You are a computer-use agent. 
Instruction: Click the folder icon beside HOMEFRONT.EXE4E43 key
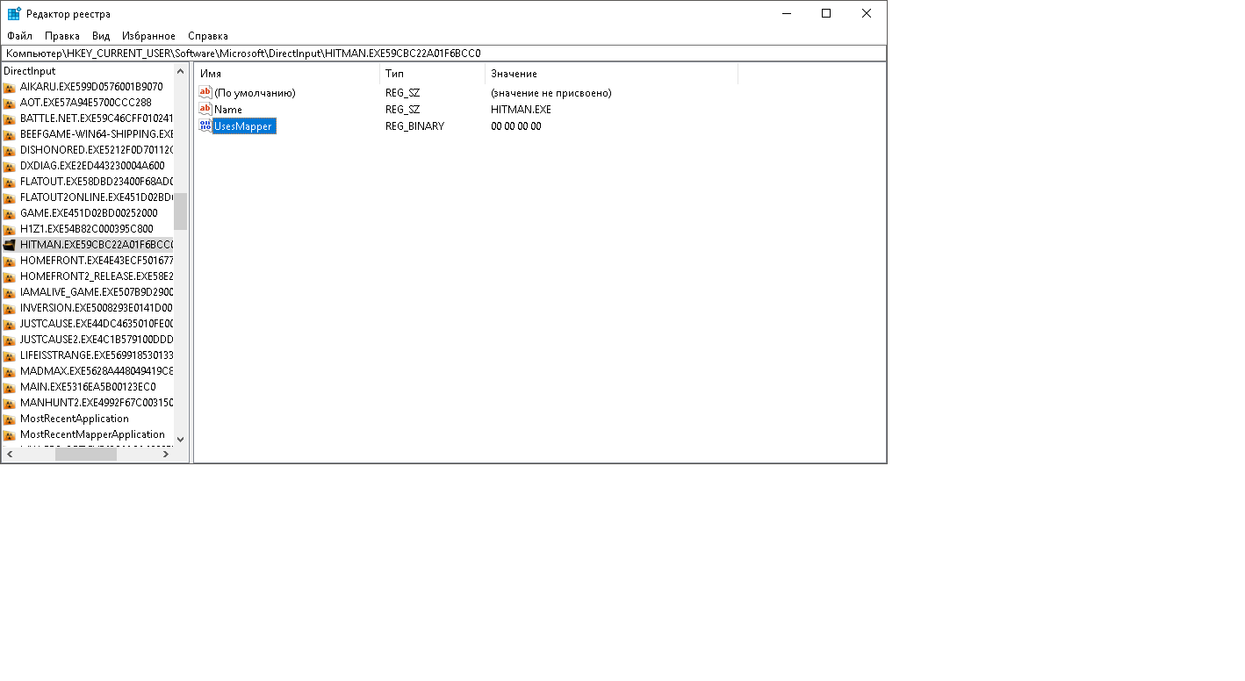(10, 261)
